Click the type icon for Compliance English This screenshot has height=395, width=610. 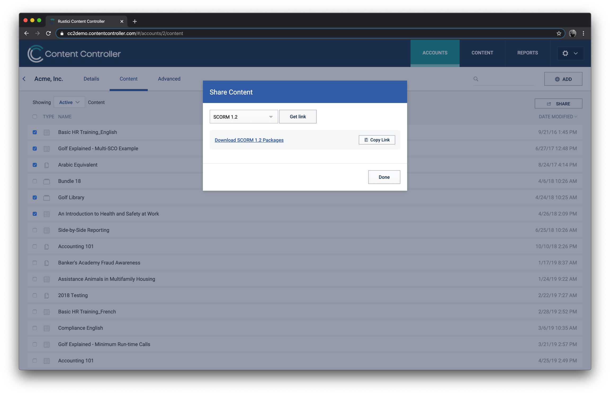click(x=47, y=328)
